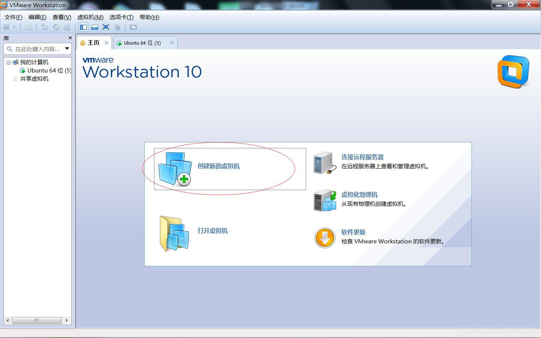The height and width of the screenshot is (338, 541).
Task: Open the snapshot manager icon
Action: pos(67,27)
